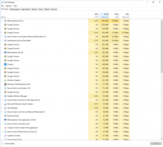This screenshot has height=147, width=163.
Task: Click the Service Host: Local System (13) gear icon
Action: point(5,88)
